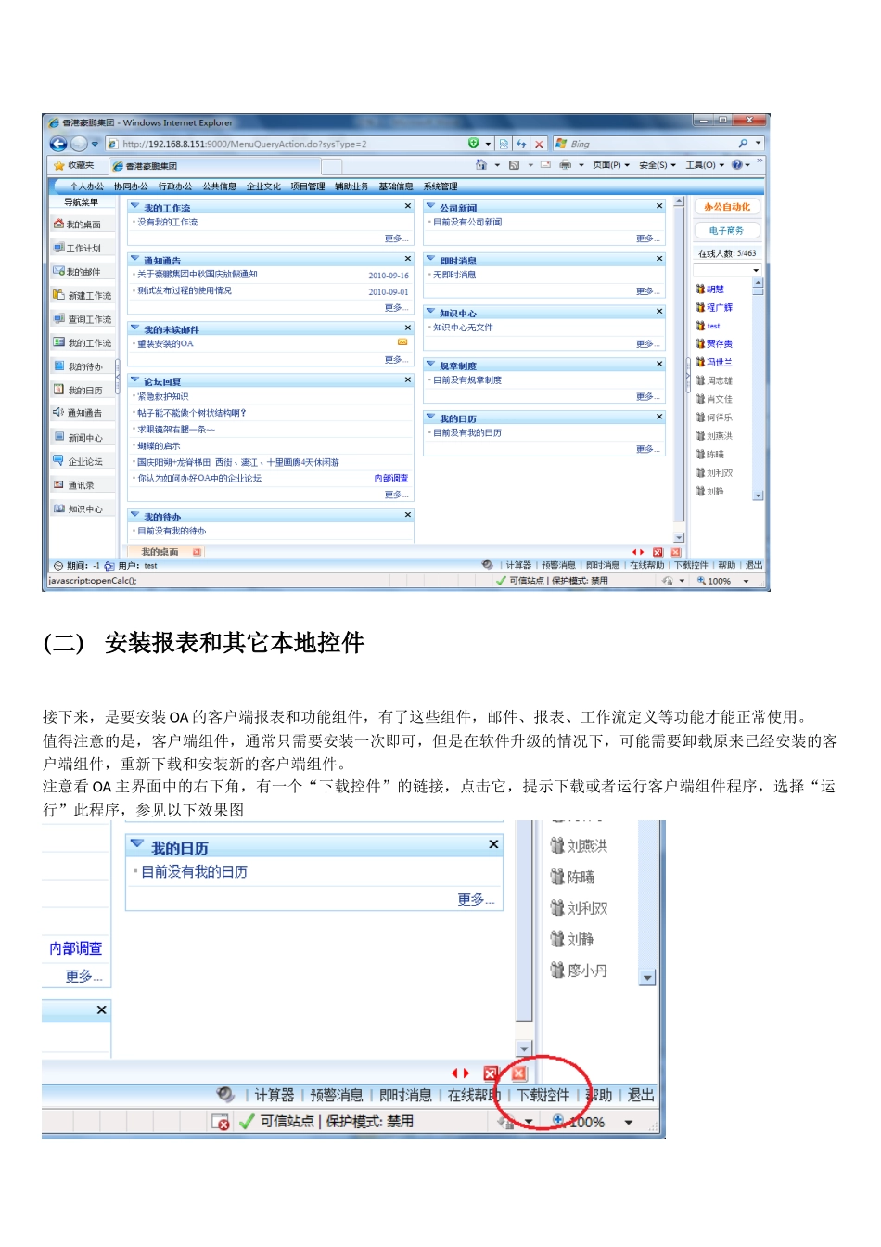The width and height of the screenshot is (881, 1247).
Task: Open the online users filter combo box
Action: pyautogui.click(x=728, y=270)
